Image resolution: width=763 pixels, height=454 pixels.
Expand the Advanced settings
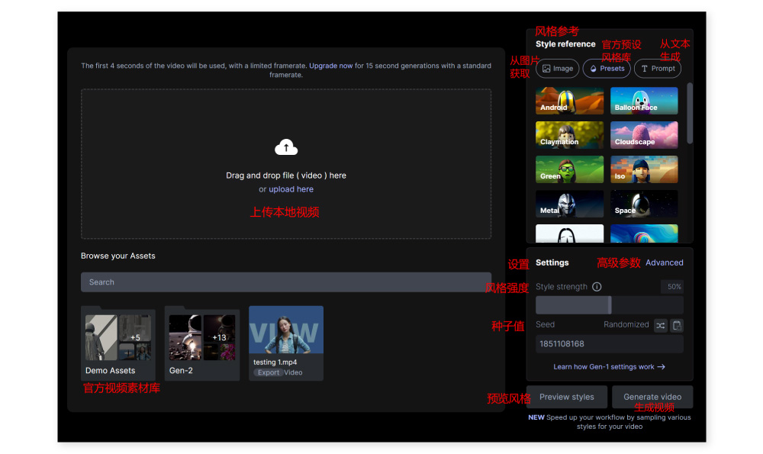tap(664, 262)
